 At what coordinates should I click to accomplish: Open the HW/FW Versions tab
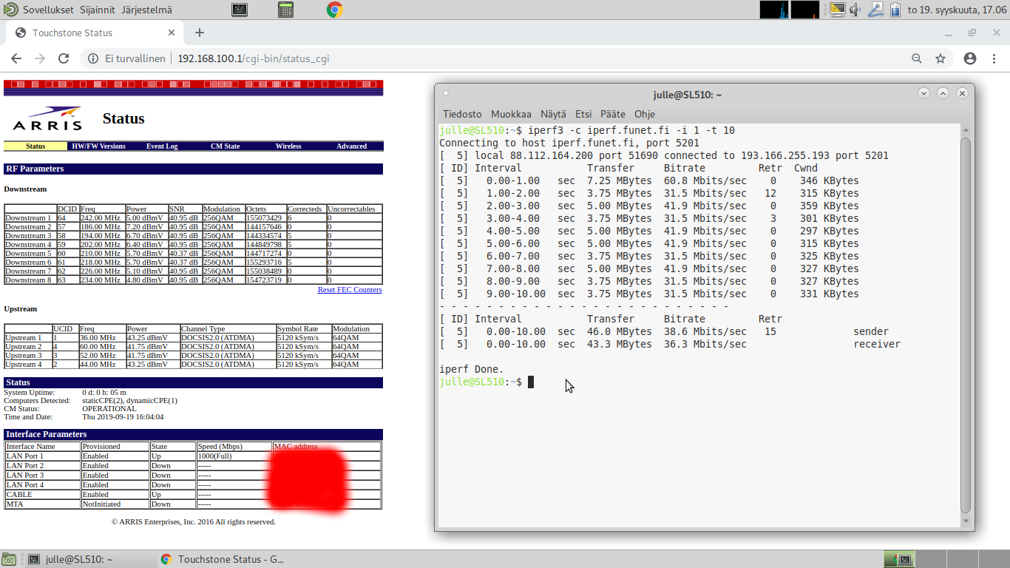[x=98, y=146]
